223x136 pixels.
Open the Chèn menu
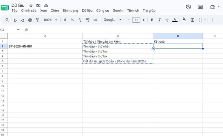coord(54,11)
